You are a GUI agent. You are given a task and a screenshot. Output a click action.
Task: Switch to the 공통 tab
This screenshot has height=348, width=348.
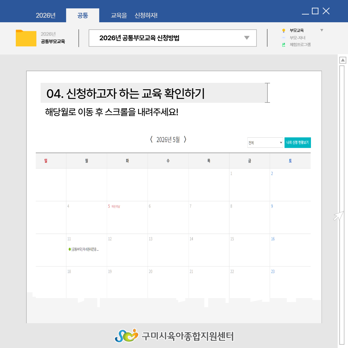82,15
